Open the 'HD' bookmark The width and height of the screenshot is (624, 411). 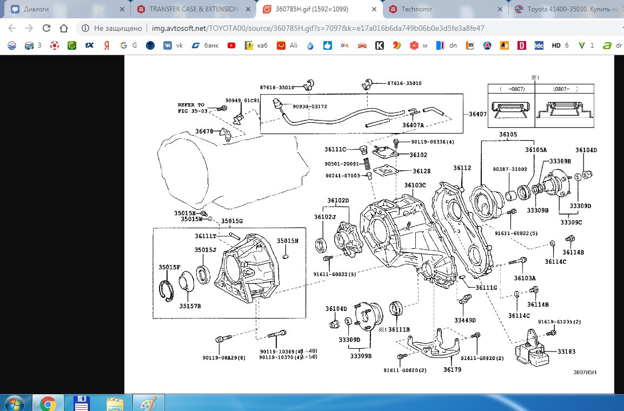pyautogui.click(x=560, y=45)
